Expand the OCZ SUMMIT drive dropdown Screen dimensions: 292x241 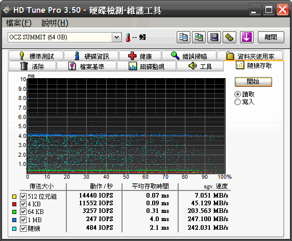click(117, 37)
